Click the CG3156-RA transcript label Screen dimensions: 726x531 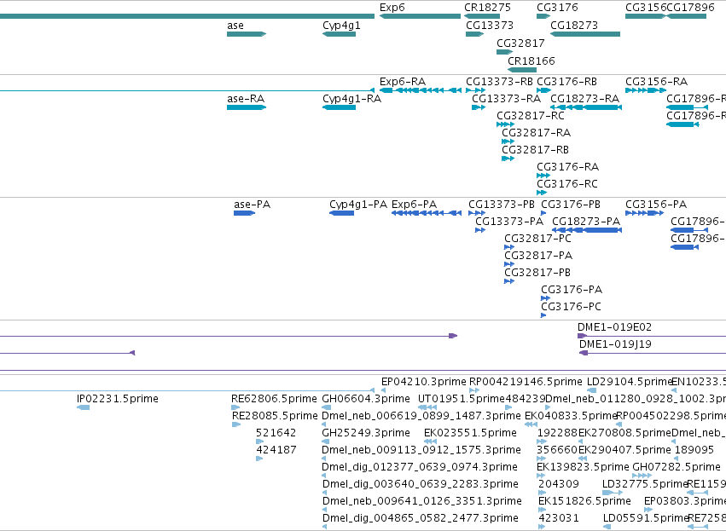coord(657,82)
